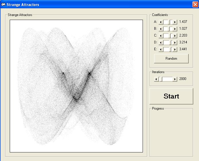199x161 pixels.
Task: Increase coefficient C with its right arrow
Action: [x=175, y=36]
